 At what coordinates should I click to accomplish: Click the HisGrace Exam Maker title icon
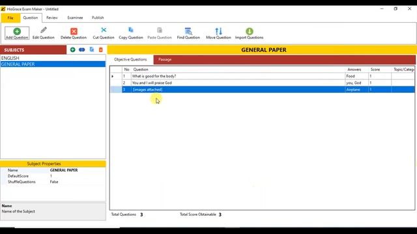[x=3, y=9]
